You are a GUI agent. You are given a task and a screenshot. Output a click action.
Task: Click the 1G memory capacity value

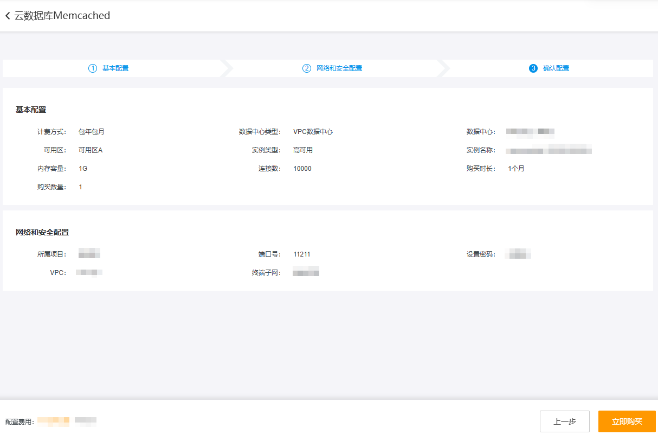tap(83, 169)
